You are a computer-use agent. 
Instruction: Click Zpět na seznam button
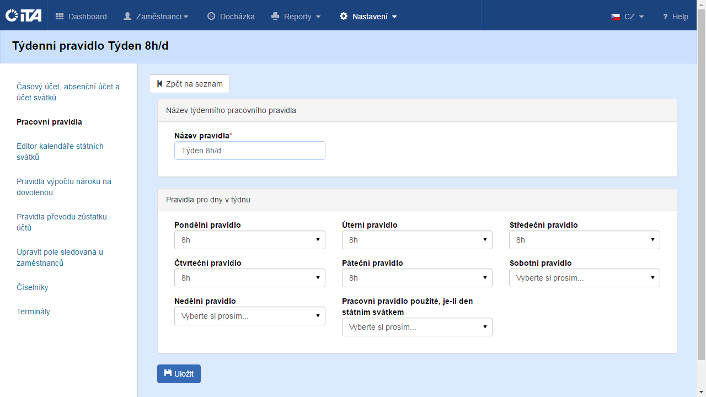click(189, 84)
